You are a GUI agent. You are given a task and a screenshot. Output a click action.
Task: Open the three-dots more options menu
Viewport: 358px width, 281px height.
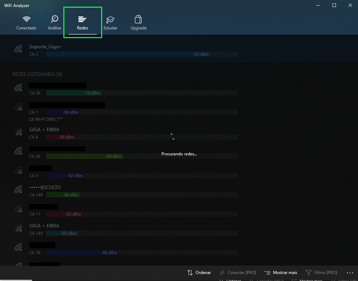[x=350, y=272]
